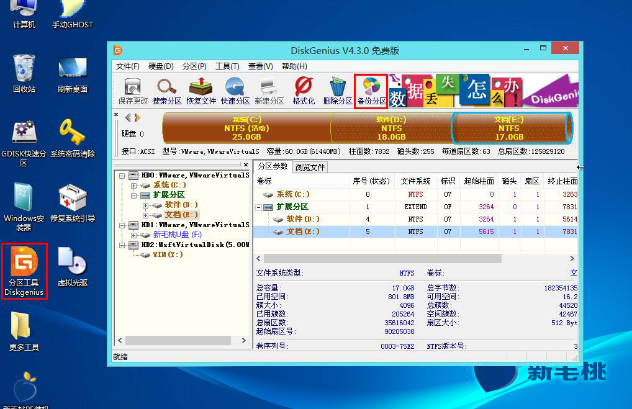The height and width of the screenshot is (409, 632).
Task: Select the 系统(C:) row in partition table
Action: point(415,195)
